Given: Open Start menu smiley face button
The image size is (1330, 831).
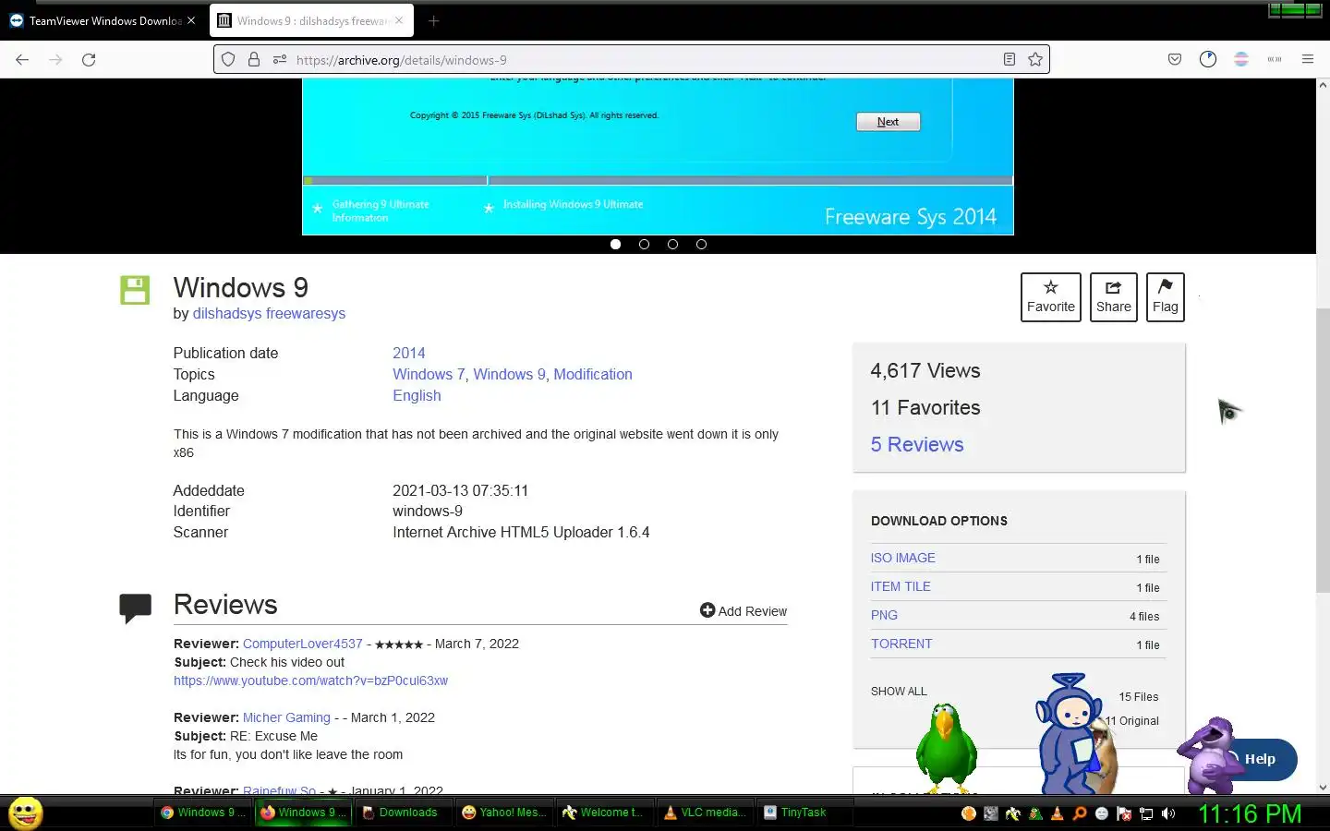Looking at the screenshot, I should (x=26, y=813).
